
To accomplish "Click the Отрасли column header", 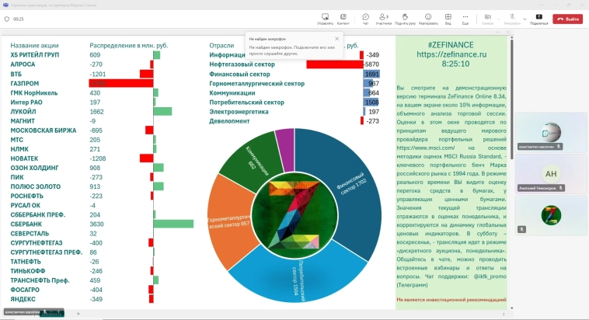I will tap(221, 46).
